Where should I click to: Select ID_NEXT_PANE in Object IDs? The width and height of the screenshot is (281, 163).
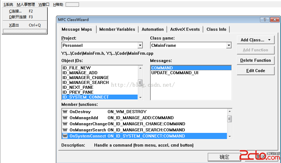[100, 87]
